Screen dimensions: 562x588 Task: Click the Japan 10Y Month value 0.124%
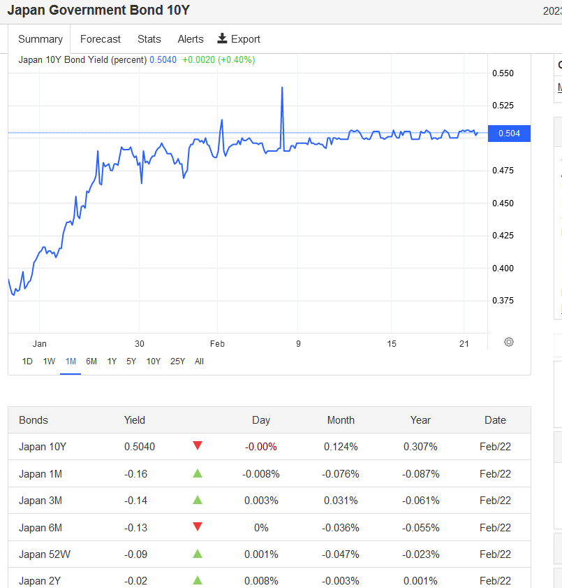341,447
